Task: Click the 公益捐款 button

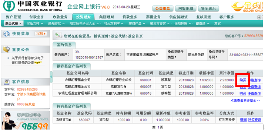Action: click(163, 8)
